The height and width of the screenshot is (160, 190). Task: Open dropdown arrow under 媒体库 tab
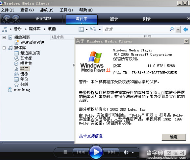click(x=82, y=23)
